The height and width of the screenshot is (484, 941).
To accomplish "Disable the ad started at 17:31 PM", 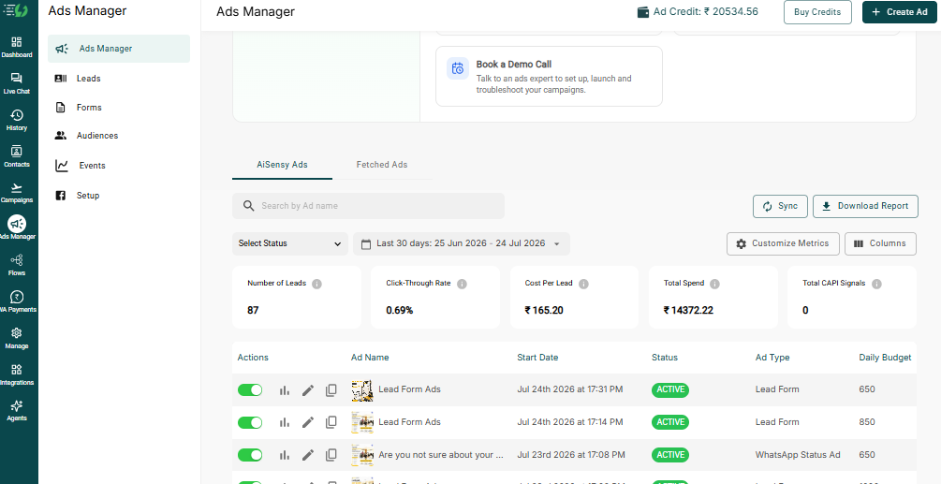I will tap(250, 389).
